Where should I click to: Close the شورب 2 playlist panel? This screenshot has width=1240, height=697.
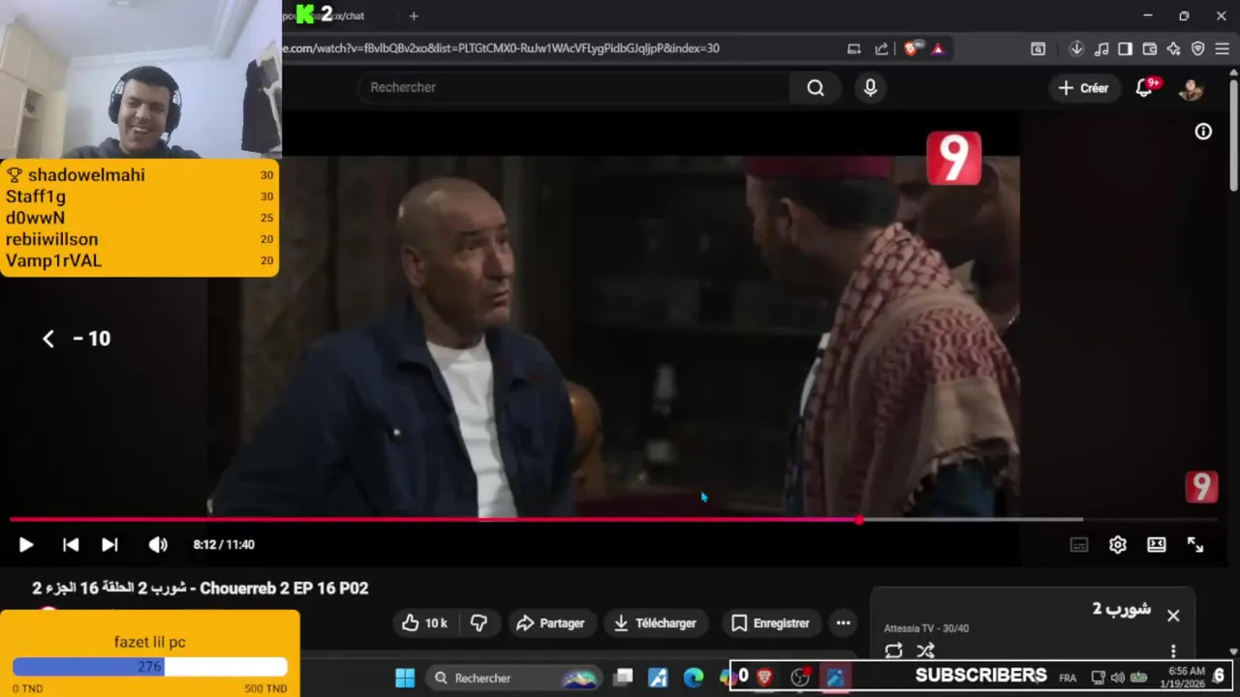click(x=1173, y=616)
